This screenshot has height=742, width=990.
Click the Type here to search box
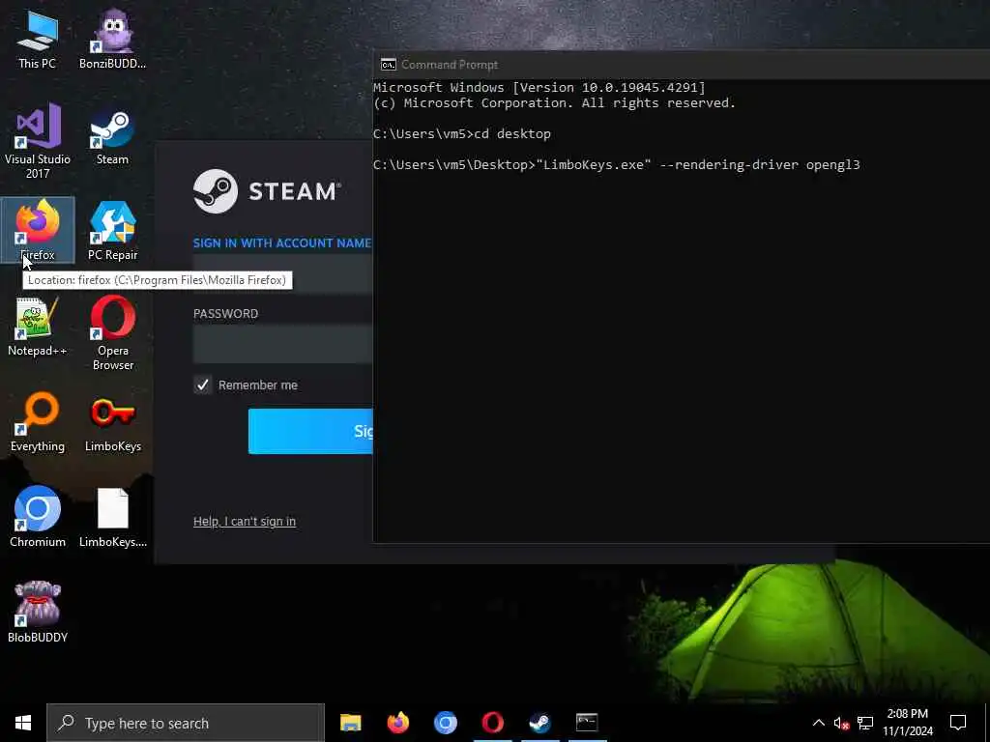(186, 723)
